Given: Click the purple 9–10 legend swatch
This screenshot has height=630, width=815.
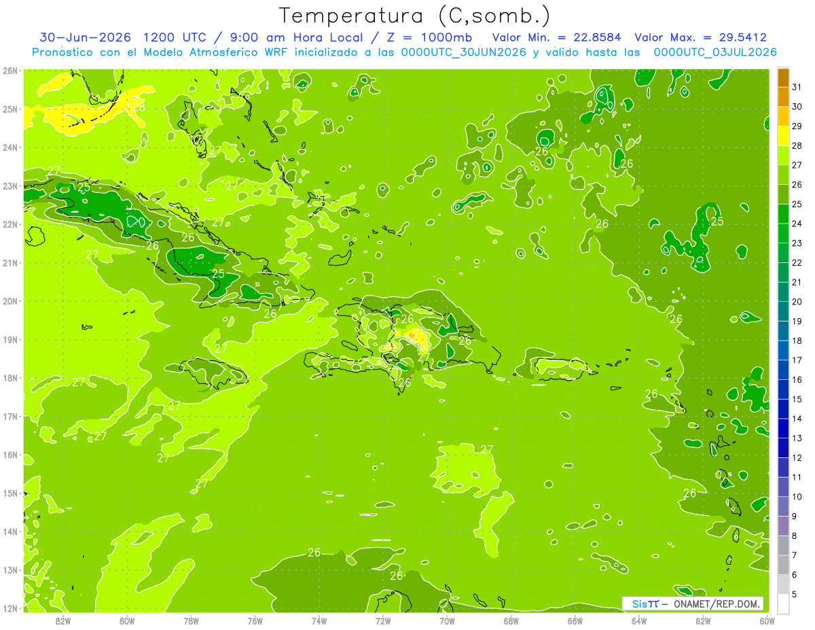Looking at the screenshot, I should [x=783, y=506].
